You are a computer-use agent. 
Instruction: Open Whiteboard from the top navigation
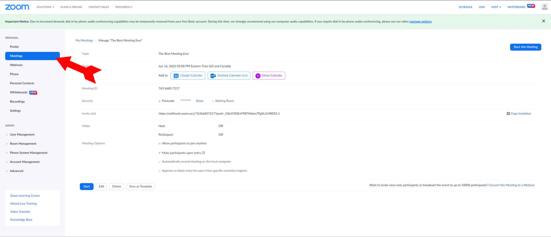point(516,7)
